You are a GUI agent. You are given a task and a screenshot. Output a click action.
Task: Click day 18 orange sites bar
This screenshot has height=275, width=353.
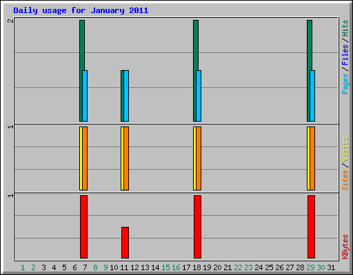click(199, 158)
